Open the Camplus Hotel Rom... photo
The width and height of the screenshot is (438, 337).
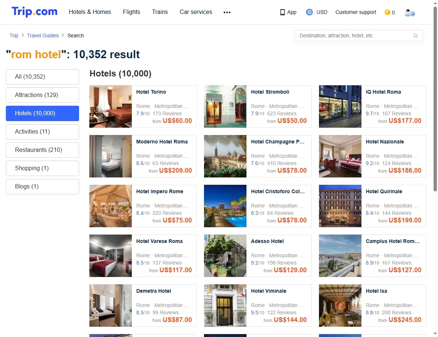340,256
